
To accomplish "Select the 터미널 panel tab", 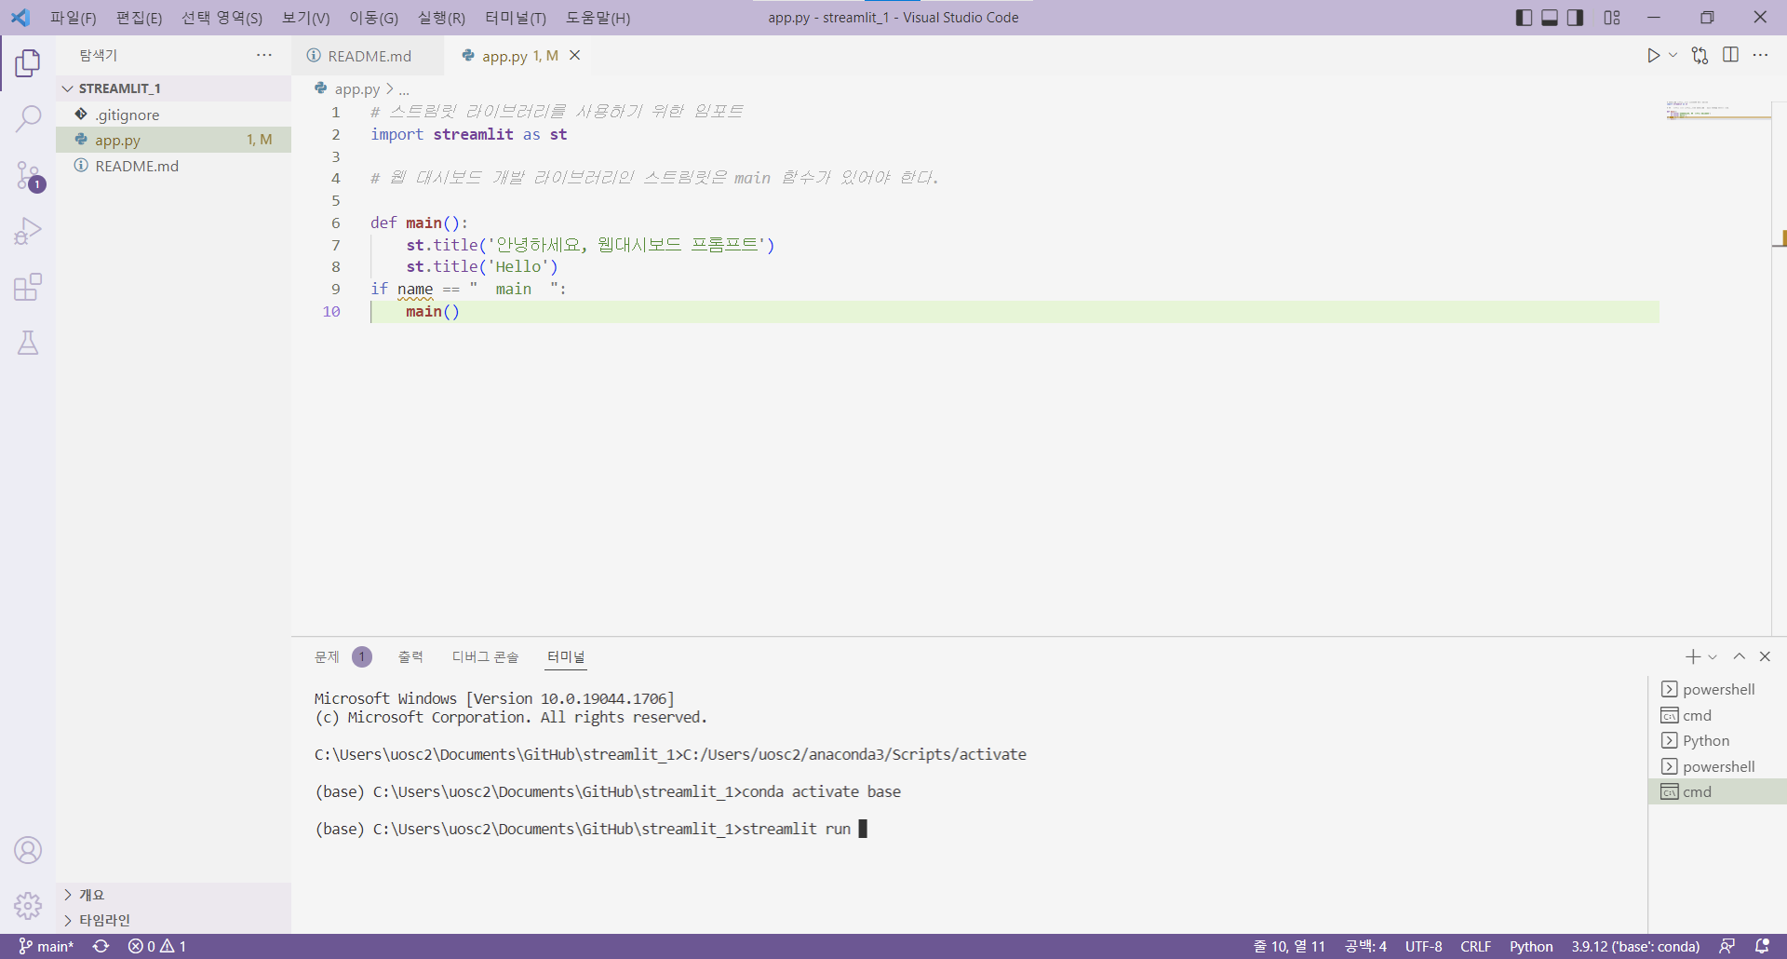I will (566, 657).
